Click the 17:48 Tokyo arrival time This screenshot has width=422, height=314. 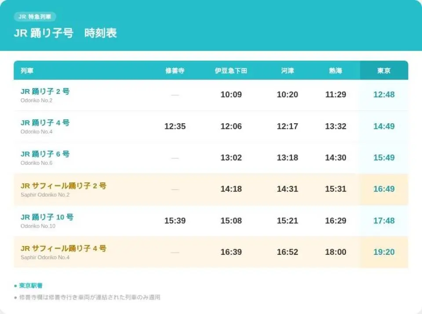384,221
